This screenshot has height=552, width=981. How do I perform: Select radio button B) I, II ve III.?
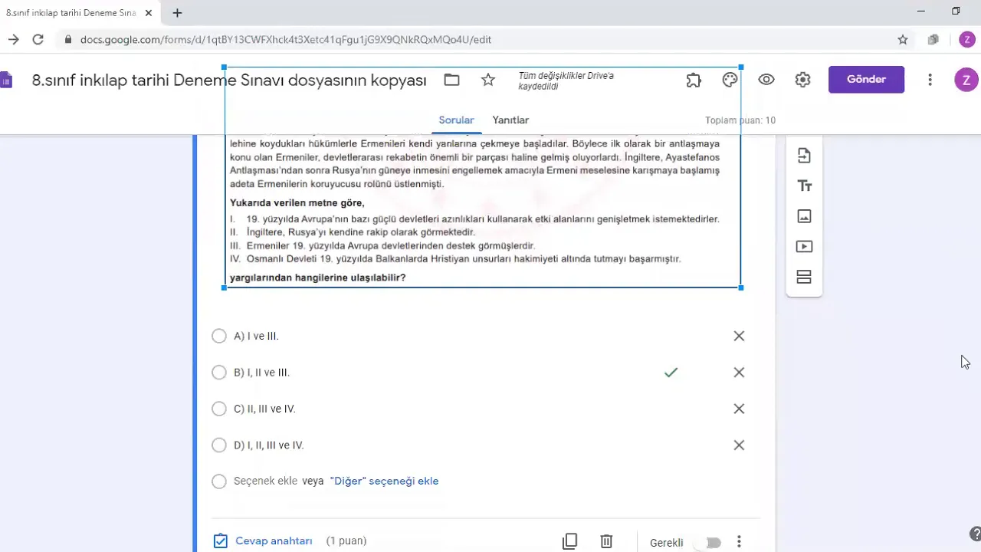(219, 373)
